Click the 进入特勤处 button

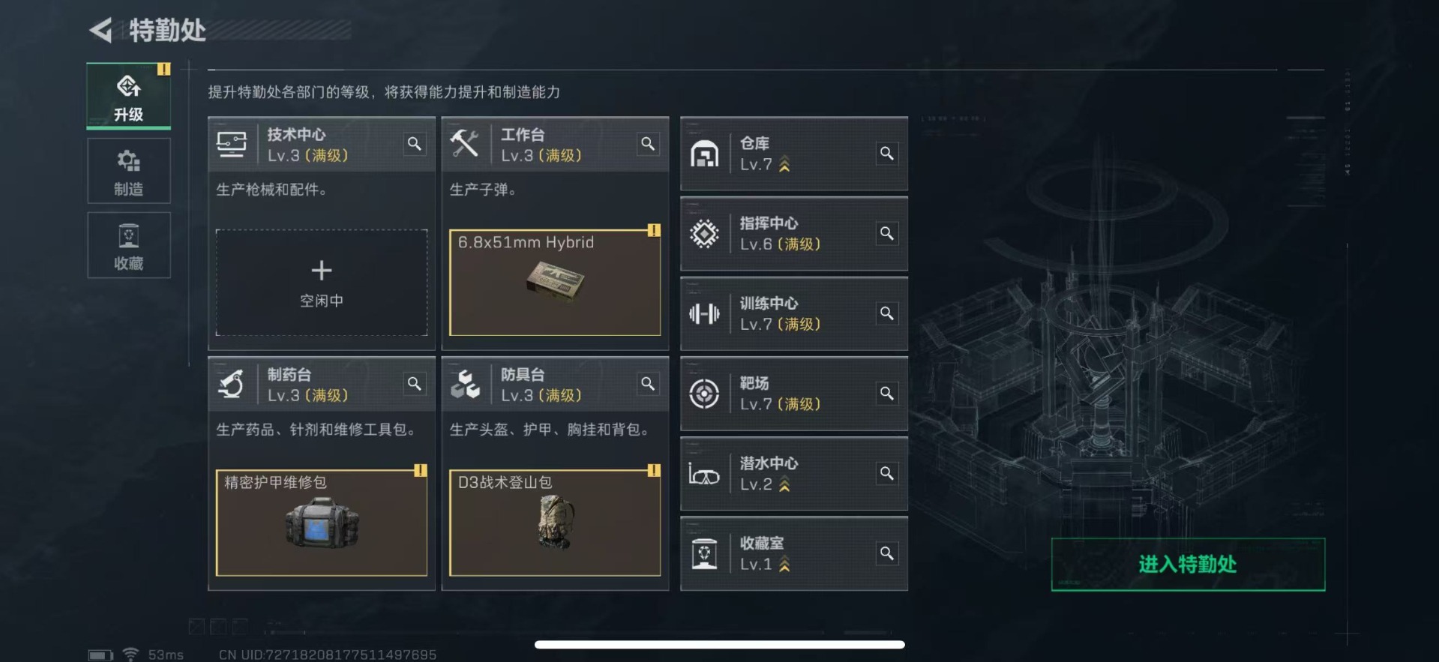[x=1188, y=565]
